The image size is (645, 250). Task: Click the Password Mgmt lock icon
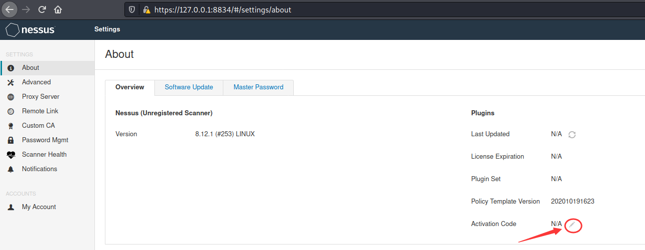pyautogui.click(x=11, y=140)
